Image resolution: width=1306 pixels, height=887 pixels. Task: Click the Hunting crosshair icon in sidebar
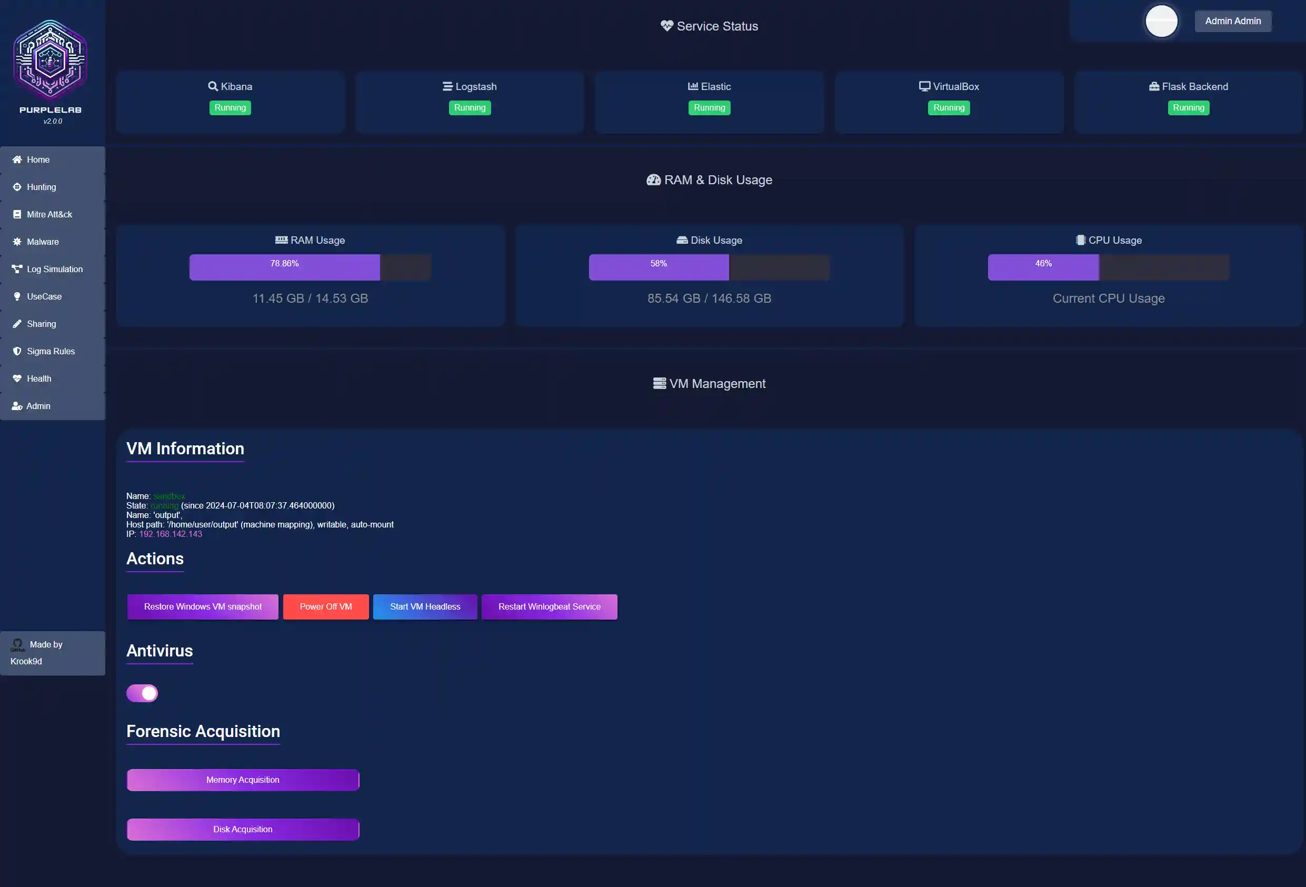[17, 187]
